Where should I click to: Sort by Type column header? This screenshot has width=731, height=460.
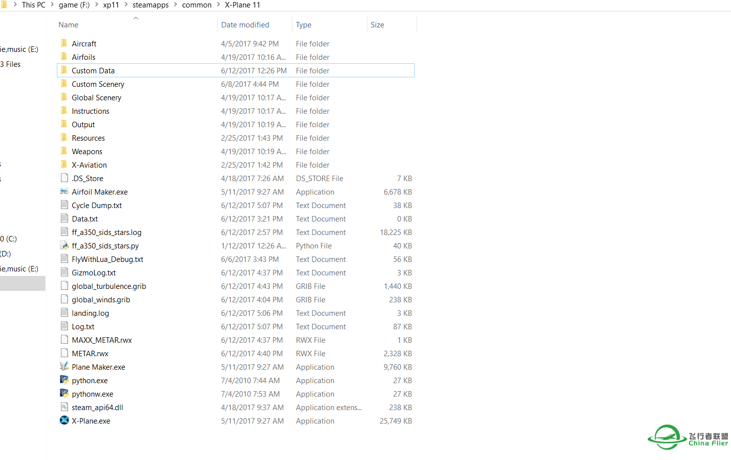click(303, 24)
